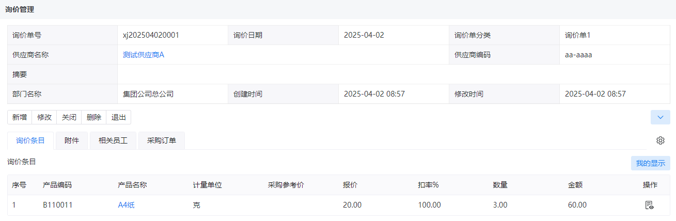Open the A4纸 product link

pyautogui.click(x=127, y=205)
